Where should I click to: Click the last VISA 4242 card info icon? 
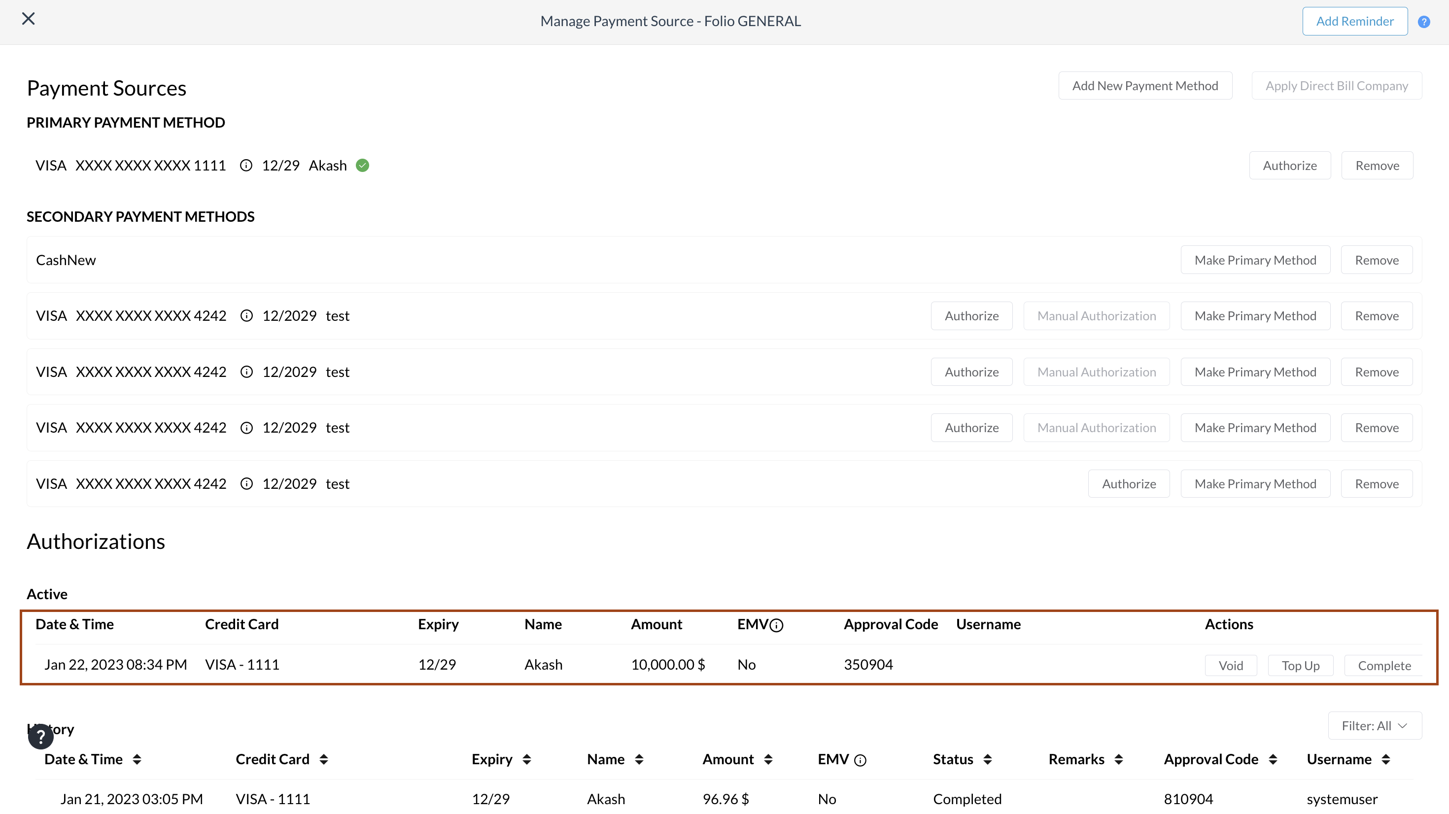click(x=246, y=484)
